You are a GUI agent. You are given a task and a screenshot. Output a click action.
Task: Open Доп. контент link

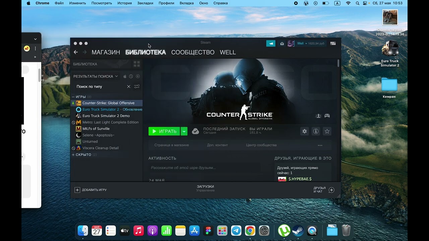(218, 145)
